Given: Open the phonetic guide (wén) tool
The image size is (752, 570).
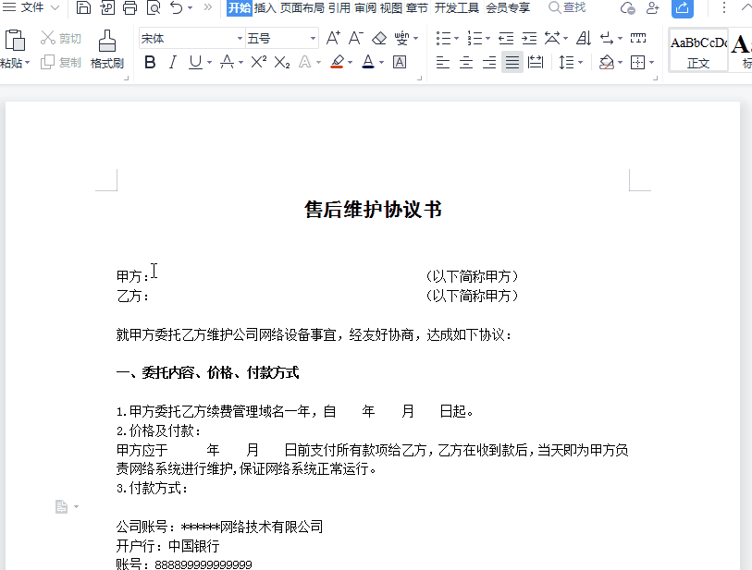Looking at the screenshot, I should pos(401,38).
